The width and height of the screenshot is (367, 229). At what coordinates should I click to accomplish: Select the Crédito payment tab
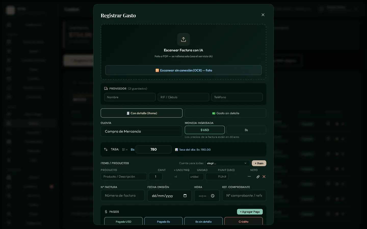243,221
